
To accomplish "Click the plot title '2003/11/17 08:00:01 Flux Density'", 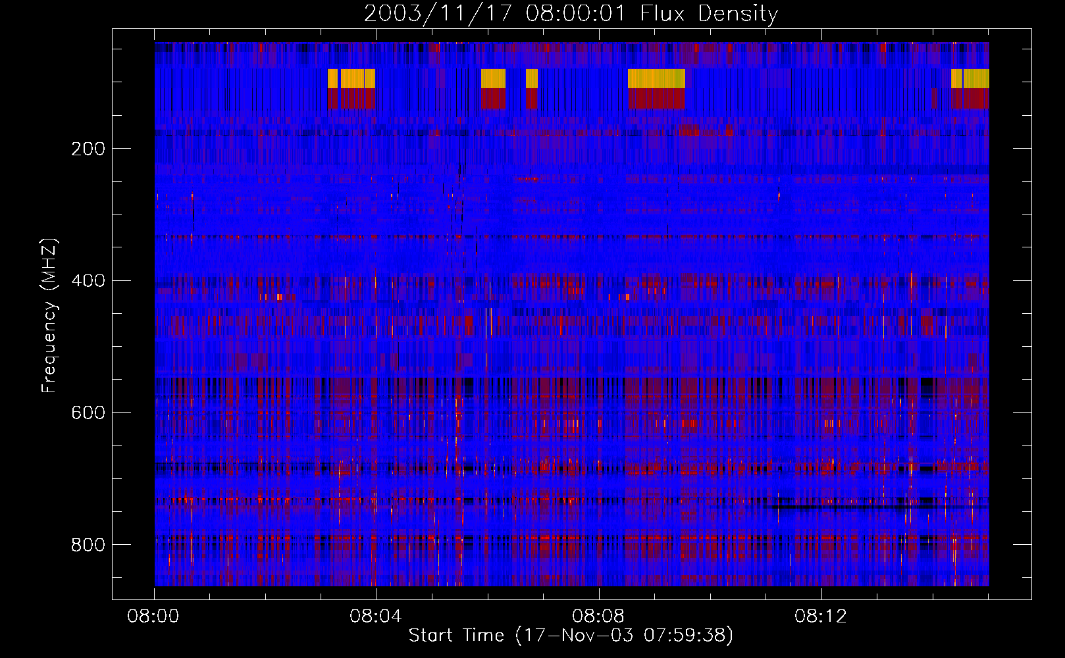I will (x=571, y=13).
